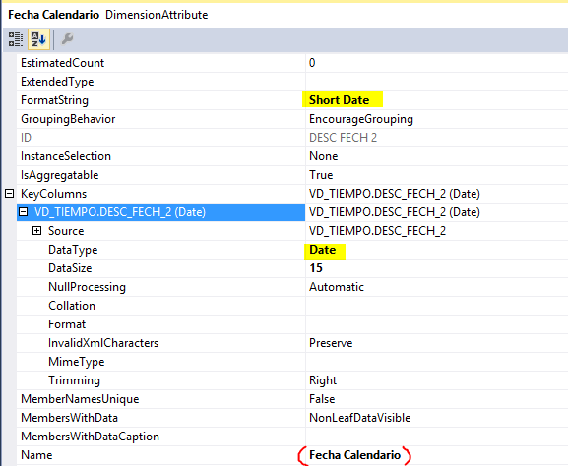Select the NullProcessing property label
The image size is (568, 466).
tap(87, 287)
